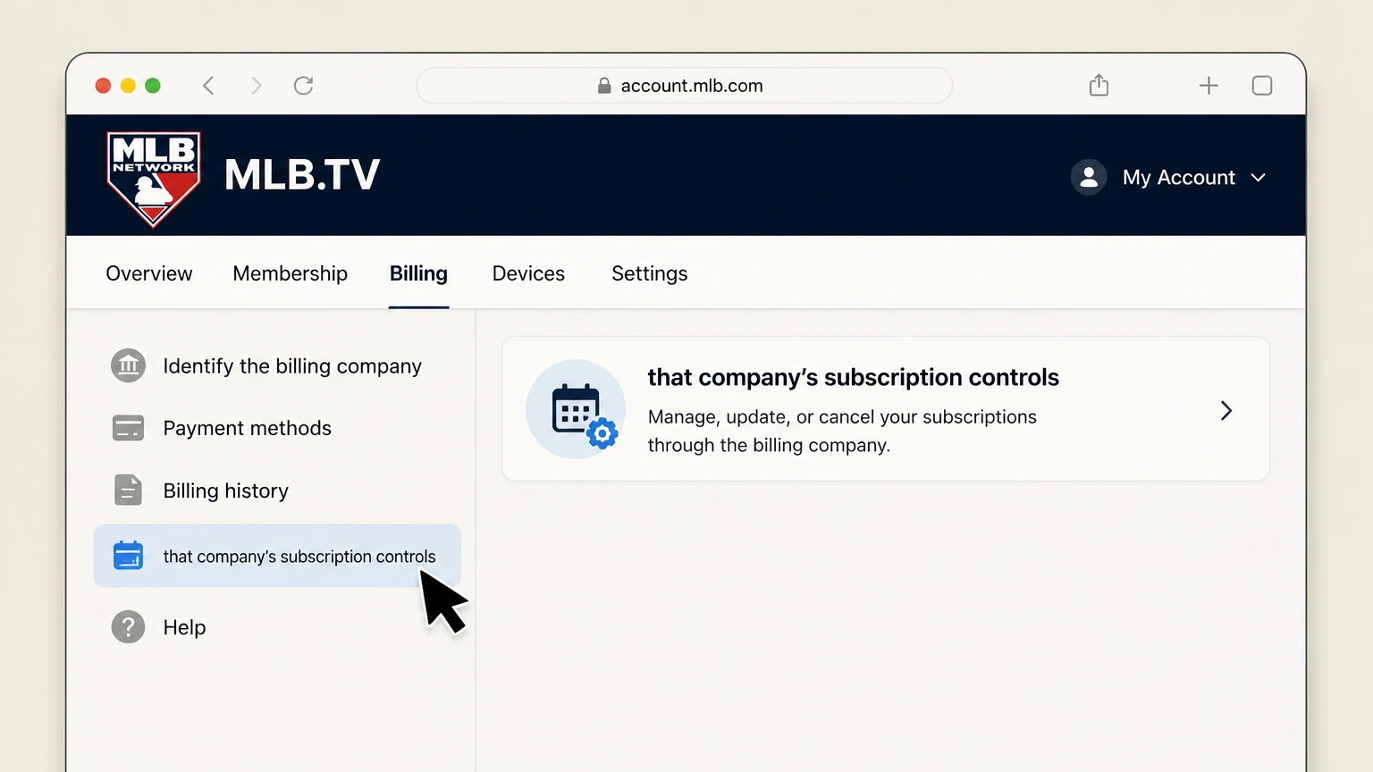The width and height of the screenshot is (1373, 772).
Task: Click the red close window button
Action: pos(103,86)
